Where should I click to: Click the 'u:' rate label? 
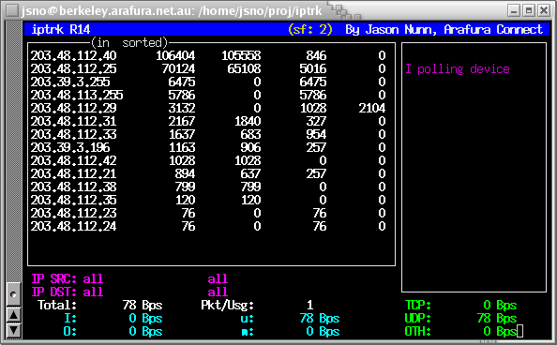[248, 319]
